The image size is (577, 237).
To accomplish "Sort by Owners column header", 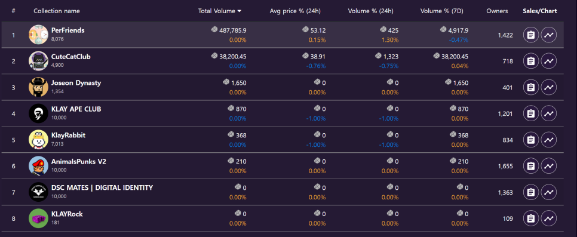I will 497,11.
